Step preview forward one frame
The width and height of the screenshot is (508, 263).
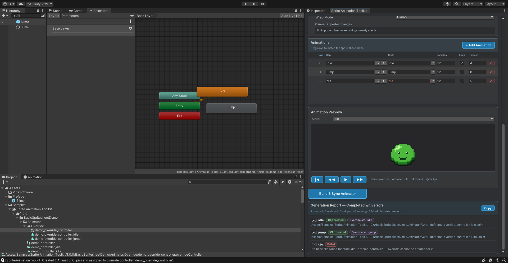pyautogui.click(x=360, y=180)
